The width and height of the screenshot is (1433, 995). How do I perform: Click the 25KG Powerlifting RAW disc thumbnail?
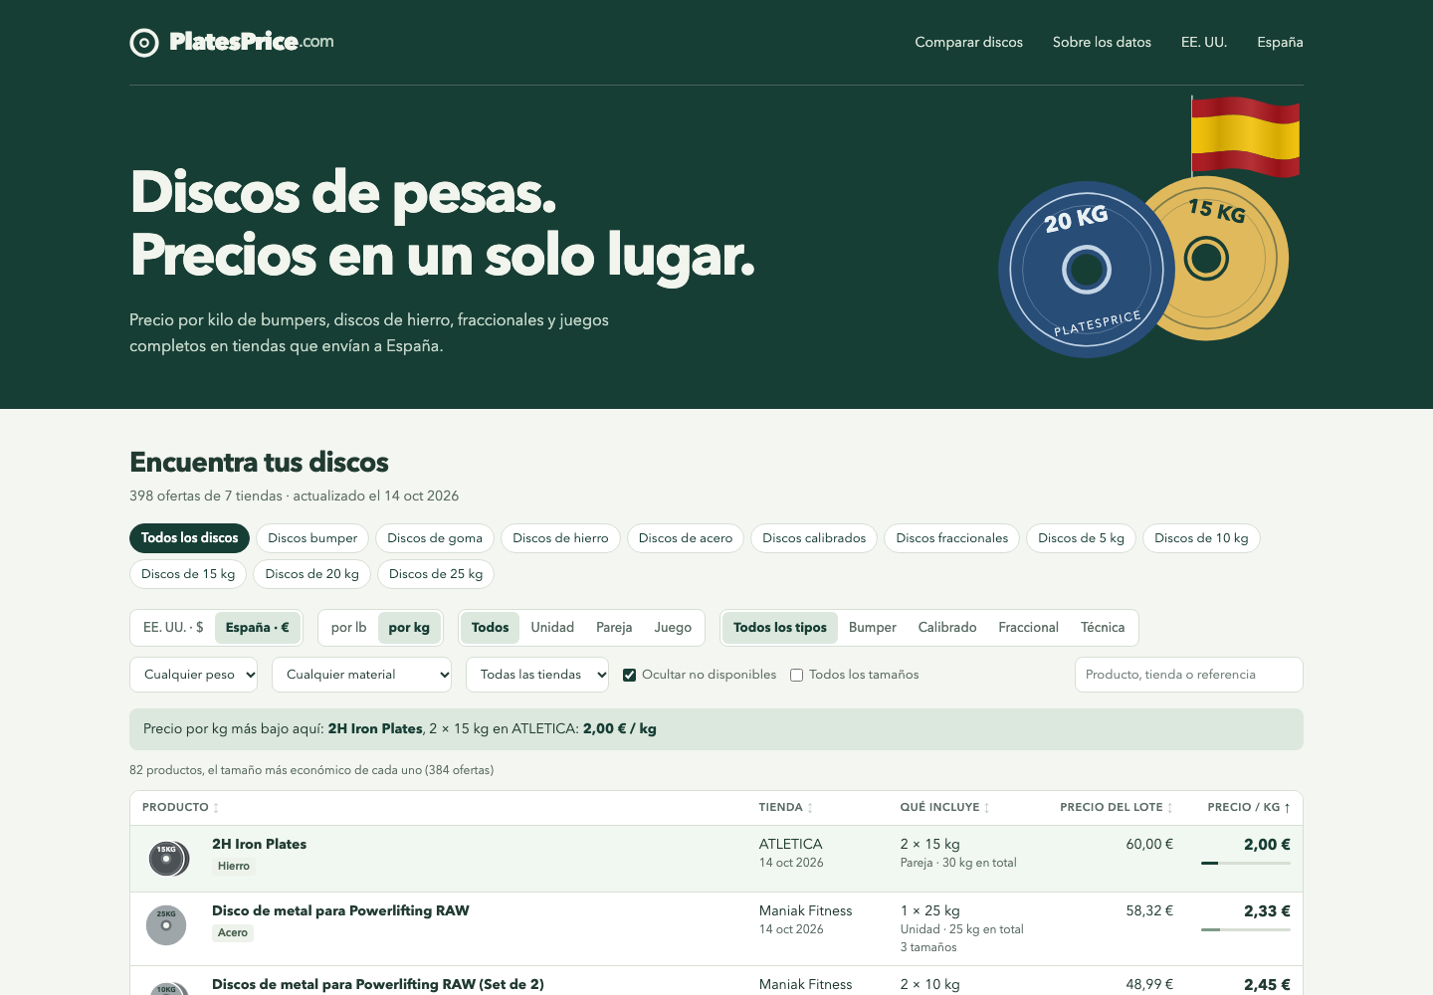click(x=166, y=925)
